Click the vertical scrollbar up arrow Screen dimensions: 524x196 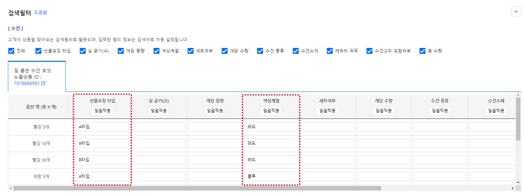click(x=518, y=95)
